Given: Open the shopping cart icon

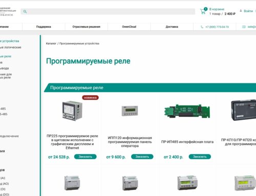Looking at the screenshot, I should (x=203, y=12).
